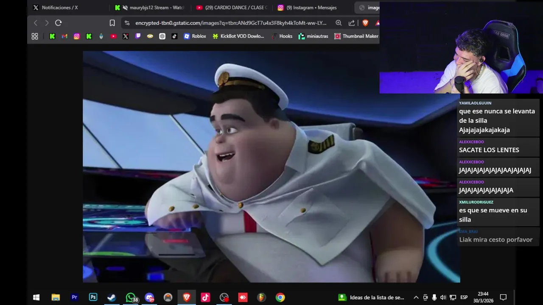Click XMILURODRIGUEZ username in chat
Image resolution: width=543 pixels, height=305 pixels.
tap(476, 202)
